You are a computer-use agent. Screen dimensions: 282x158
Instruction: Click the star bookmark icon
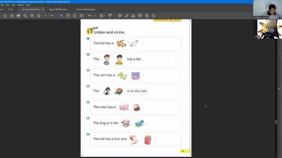click(5, 16)
